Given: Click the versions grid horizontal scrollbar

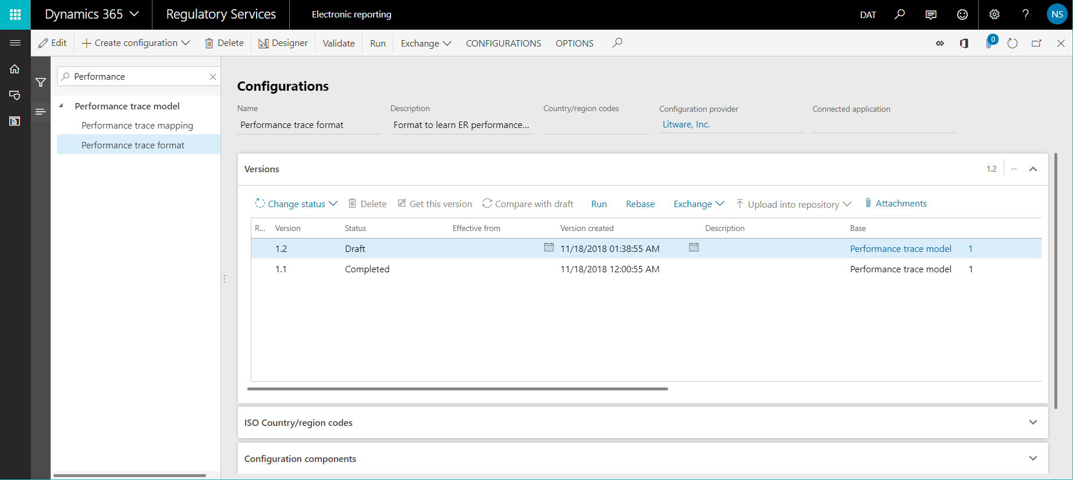Looking at the screenshot, I should click(457, 389).
